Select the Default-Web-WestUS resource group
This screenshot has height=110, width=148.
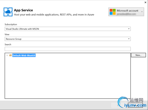coord(24,55)
